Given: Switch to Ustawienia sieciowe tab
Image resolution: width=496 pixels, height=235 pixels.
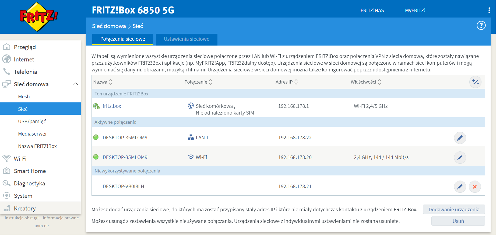Looking at the screenshot, I should pos(187,39).
